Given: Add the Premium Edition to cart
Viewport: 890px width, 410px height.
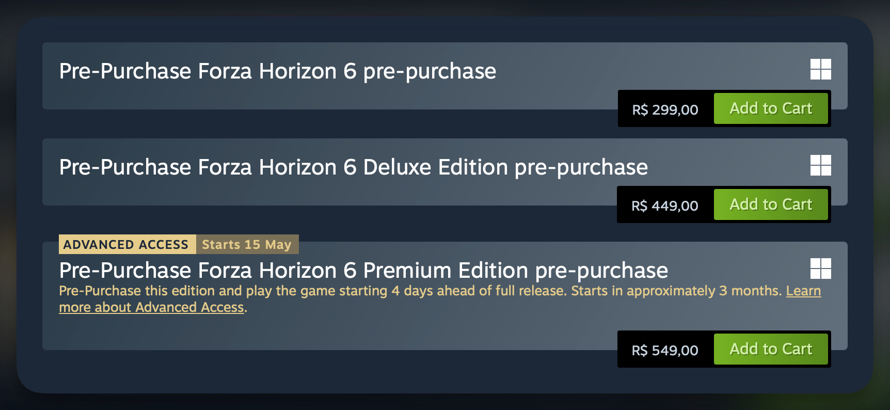Looking at the screenshot, I should point(770,349).
